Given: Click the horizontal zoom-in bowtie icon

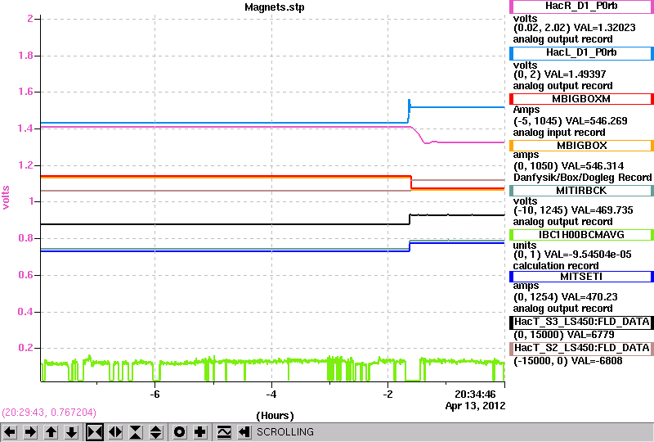Looking at the screenshot, I should point(95,432).
